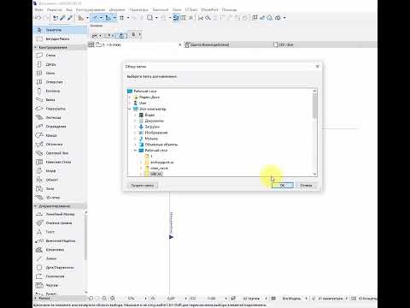Select the Линия (Line) tool

coord(59,258)
